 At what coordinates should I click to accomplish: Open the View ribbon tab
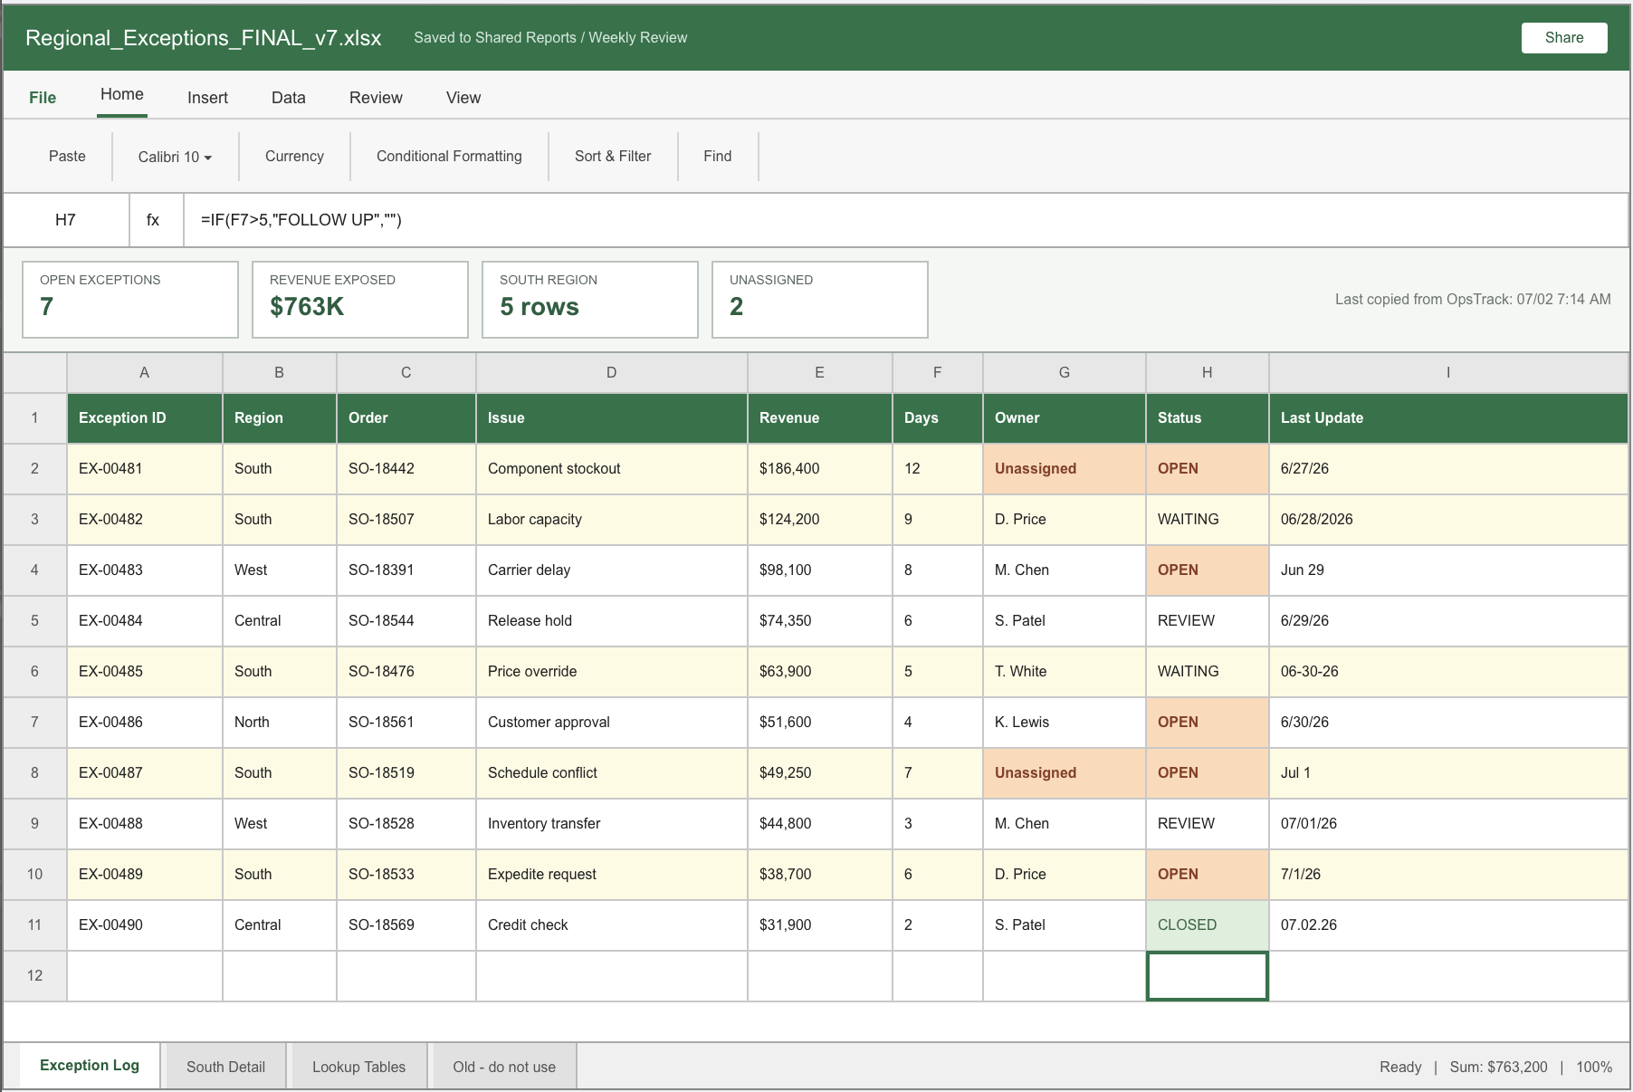click(463, 97)
